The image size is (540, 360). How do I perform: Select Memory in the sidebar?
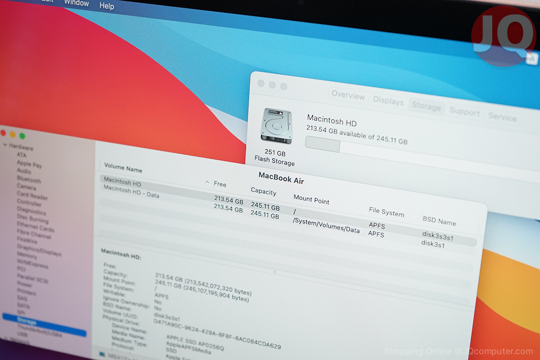(x=27, y=256)
